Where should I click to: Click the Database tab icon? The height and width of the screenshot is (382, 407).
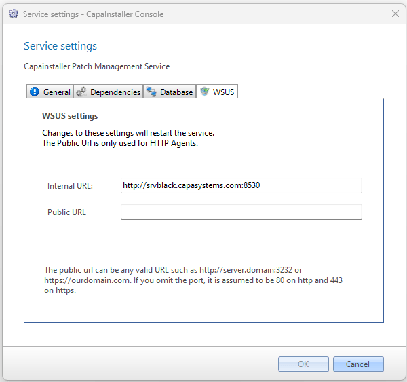(151, 92)
